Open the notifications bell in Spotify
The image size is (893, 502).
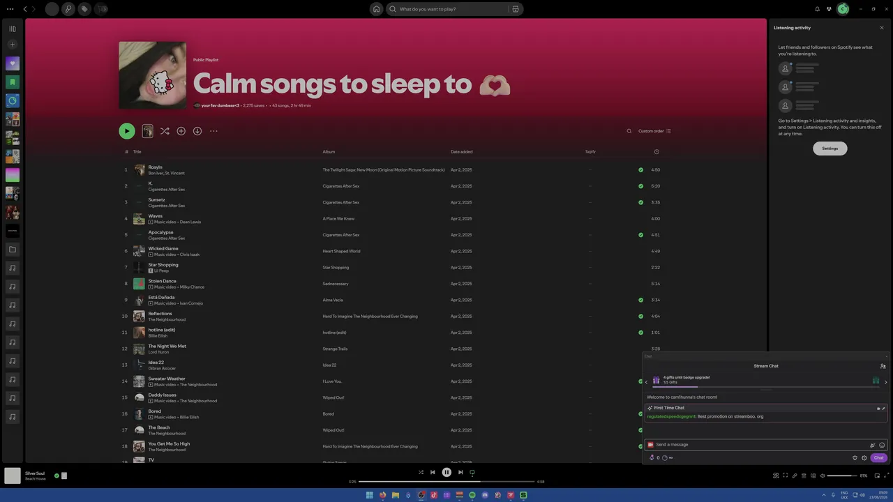point(817,9)
